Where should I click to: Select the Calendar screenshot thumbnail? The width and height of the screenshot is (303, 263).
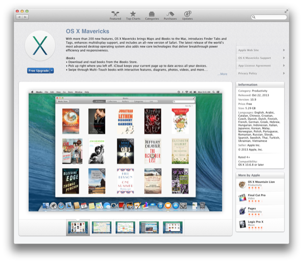(x=125, y=227)
